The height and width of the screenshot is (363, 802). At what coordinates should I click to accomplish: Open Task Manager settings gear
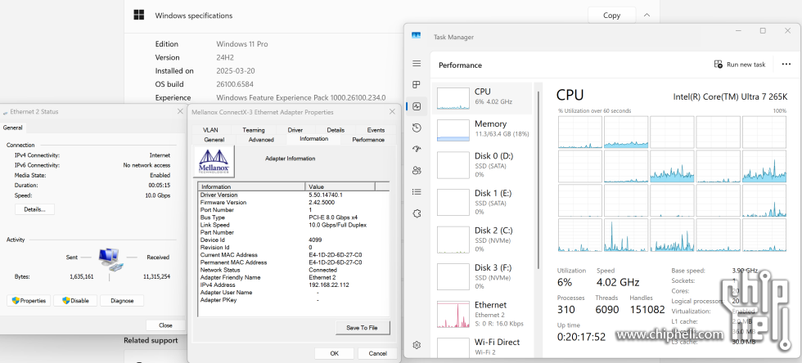coord(417,345)
